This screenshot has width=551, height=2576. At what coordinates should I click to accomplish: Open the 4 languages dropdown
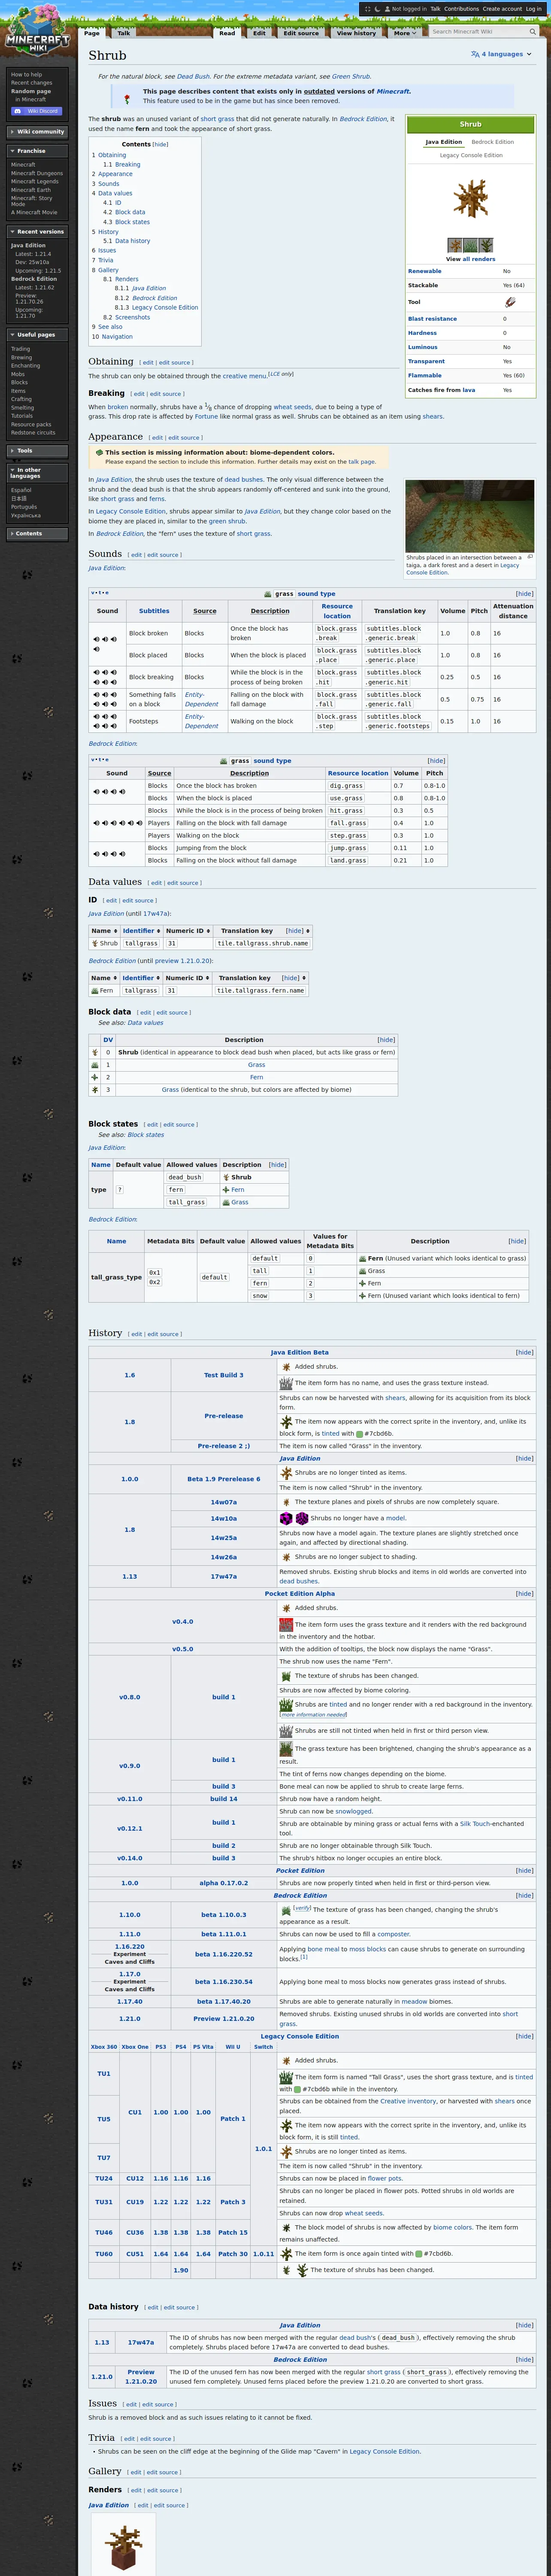pyautogui.click(x=506, y=54)
